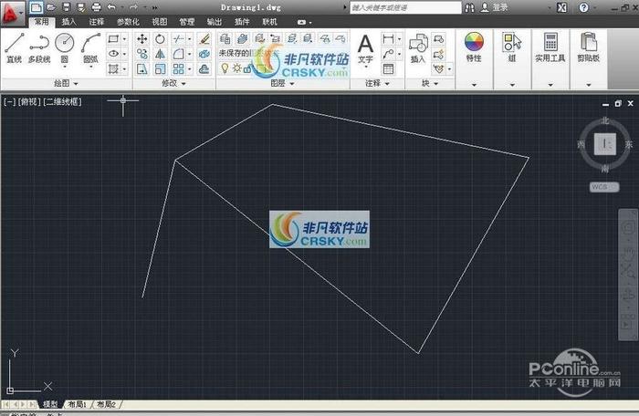This screenshot has height=416, width=639.
Task: Activate the Rotate tool
Action: 160,38
